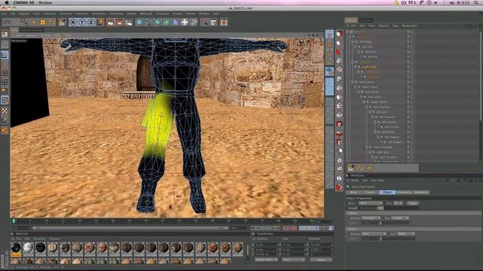483x271 pixels.
Task: Click the circular icon below the object tree
Action: click(360, 168)
